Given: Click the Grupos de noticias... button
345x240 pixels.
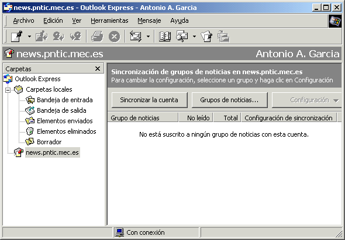Looking at the screenshot, I should [x=229, y=100].
